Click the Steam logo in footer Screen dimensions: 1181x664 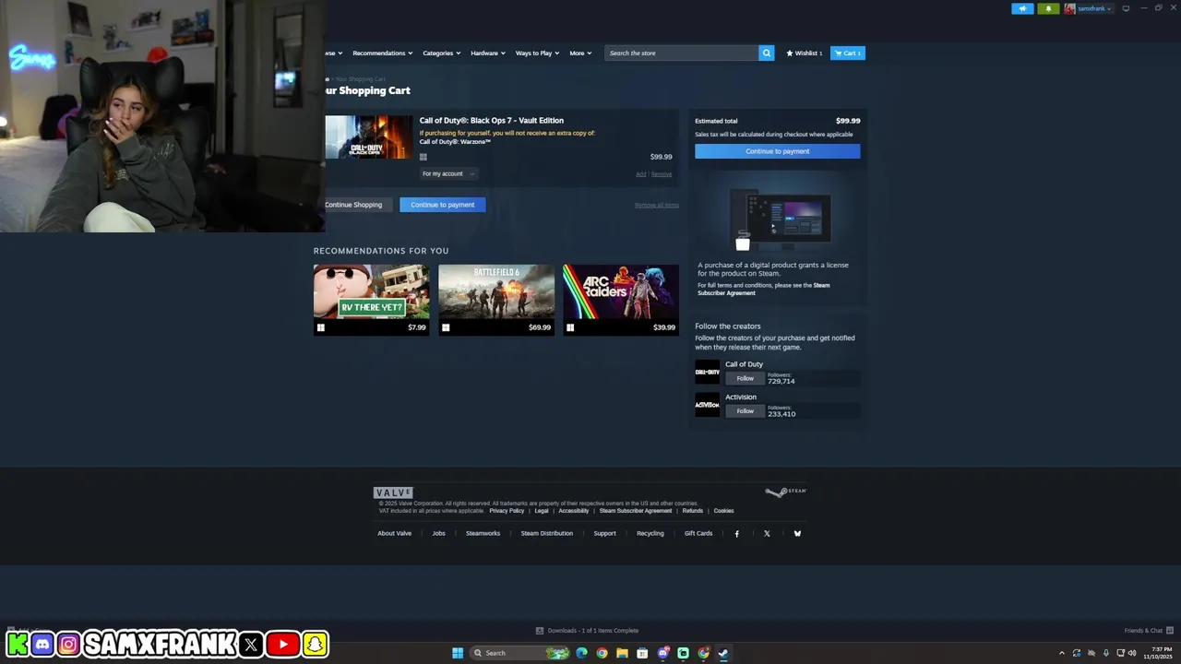[x=786, y=492]
